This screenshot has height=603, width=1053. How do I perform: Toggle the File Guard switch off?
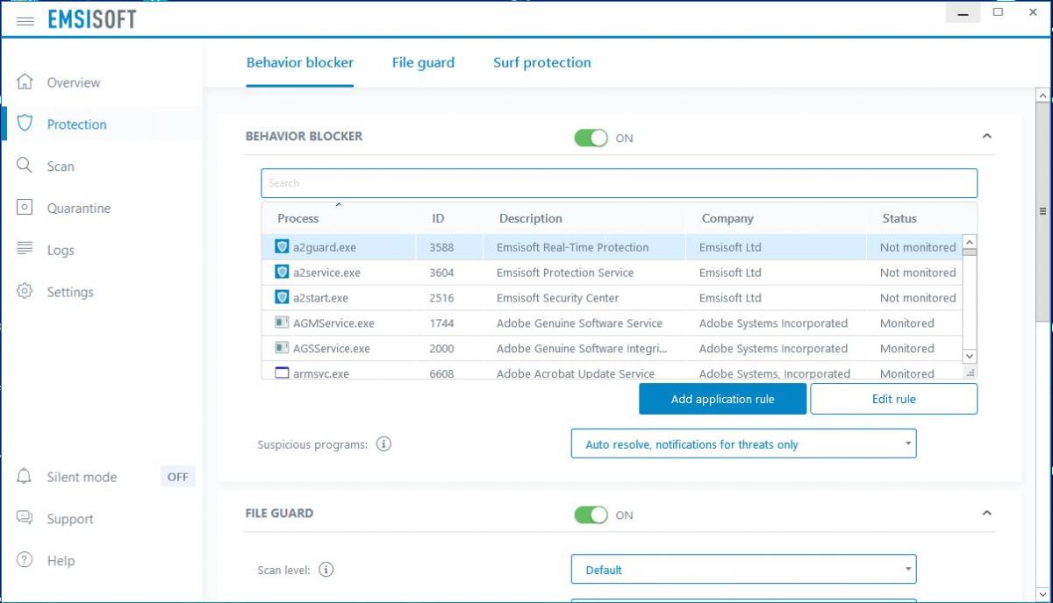point(591,514)
